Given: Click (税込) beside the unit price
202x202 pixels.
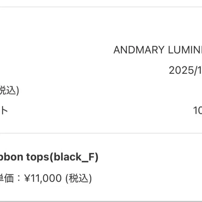Looking at the screenshot, I should [x=78, y=178].
